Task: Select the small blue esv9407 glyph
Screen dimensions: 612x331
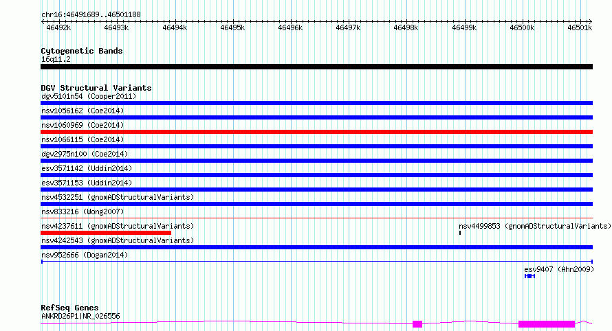Action: (x=529, y=276)
